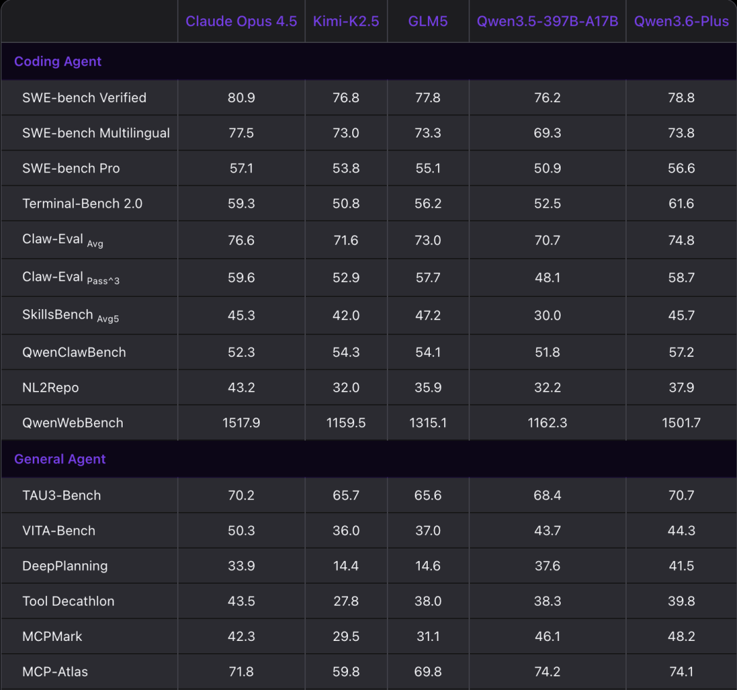
Task: Click the 48.1 Claw-Eval Pass^3 score
Action: (547, 278)
